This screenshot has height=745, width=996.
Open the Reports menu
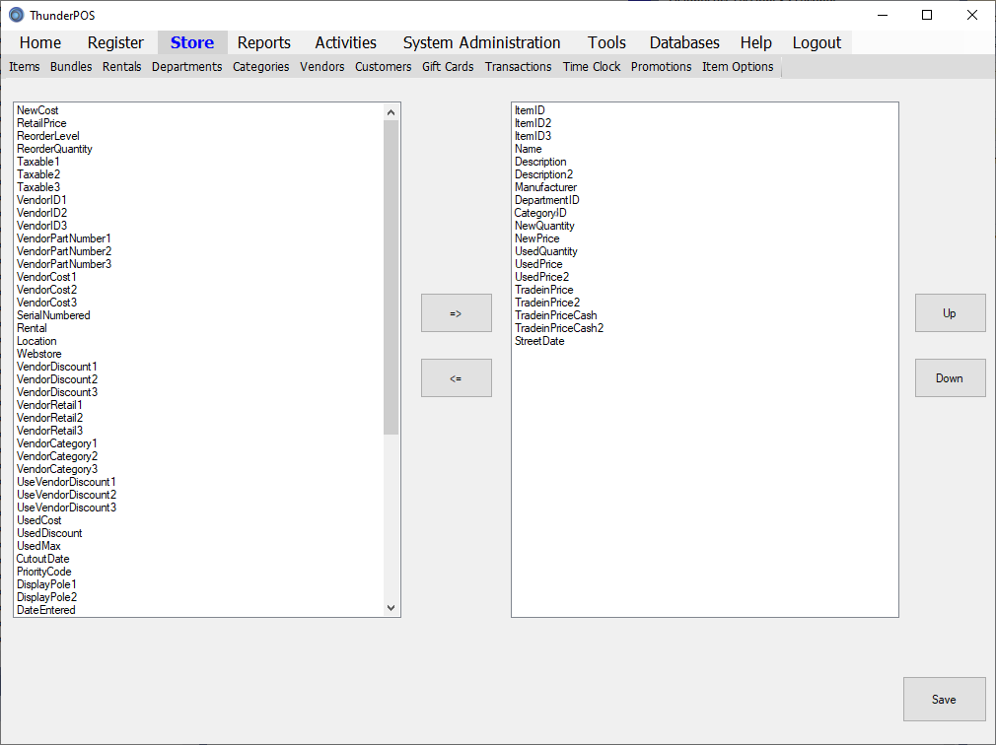(263, 42)
